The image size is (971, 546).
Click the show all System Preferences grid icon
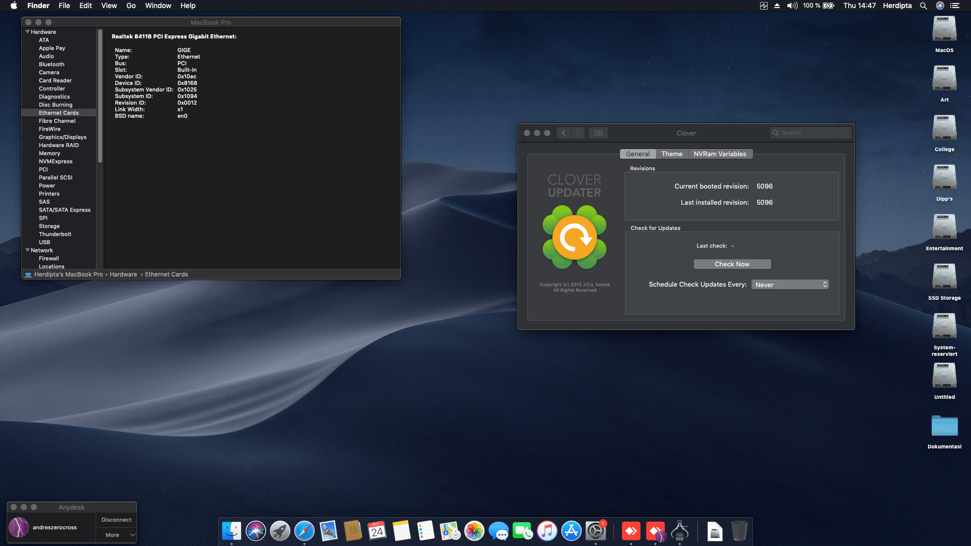tap(598, 132)
